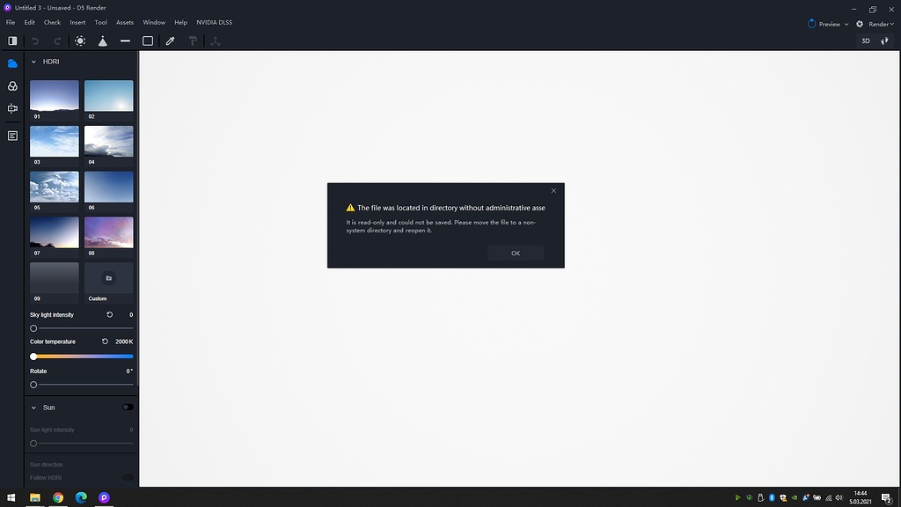
Task: Select HDRI thumbnail 03
Action: point(54,141)
